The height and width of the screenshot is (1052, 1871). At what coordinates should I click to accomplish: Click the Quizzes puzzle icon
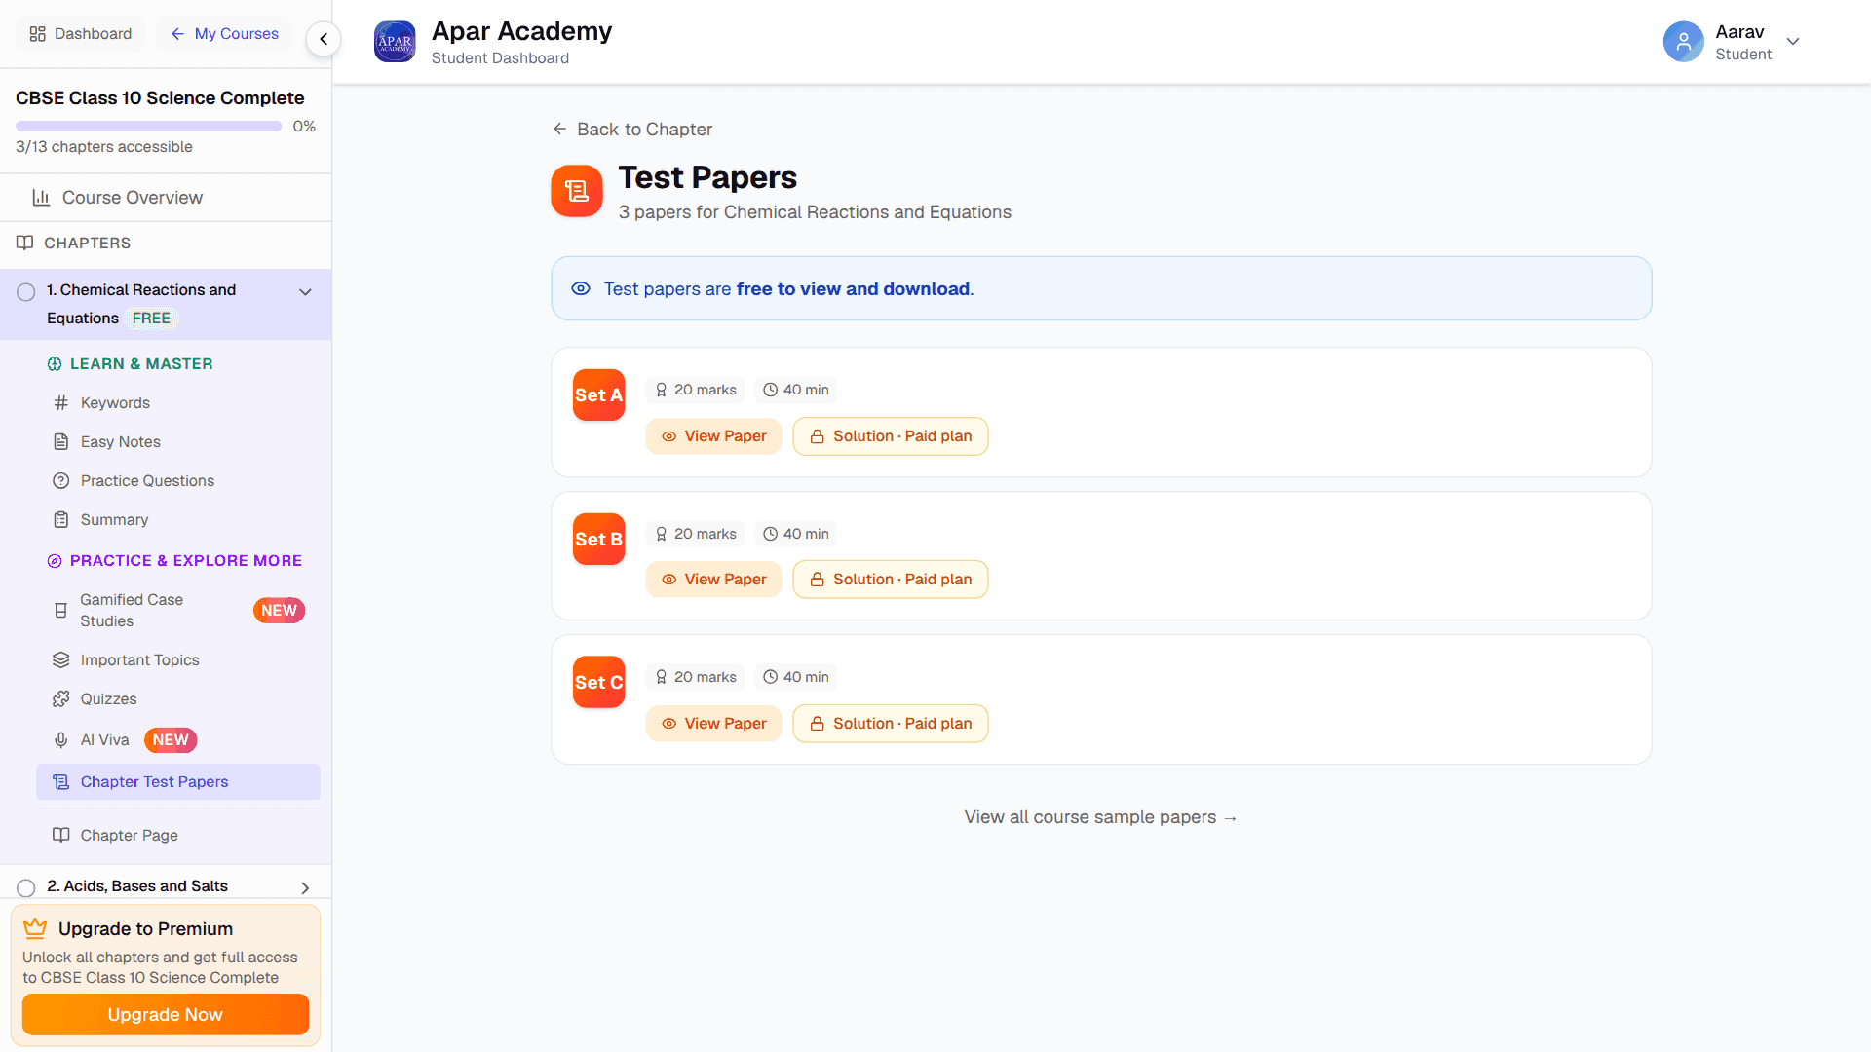point(60,698)
